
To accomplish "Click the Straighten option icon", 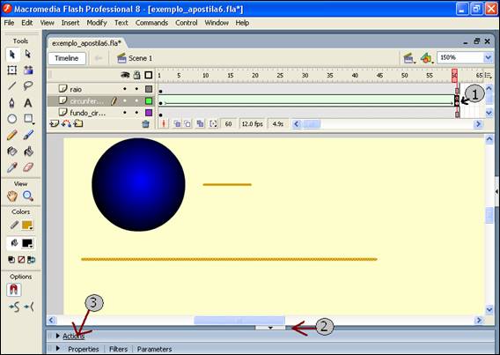I will 29,307.
